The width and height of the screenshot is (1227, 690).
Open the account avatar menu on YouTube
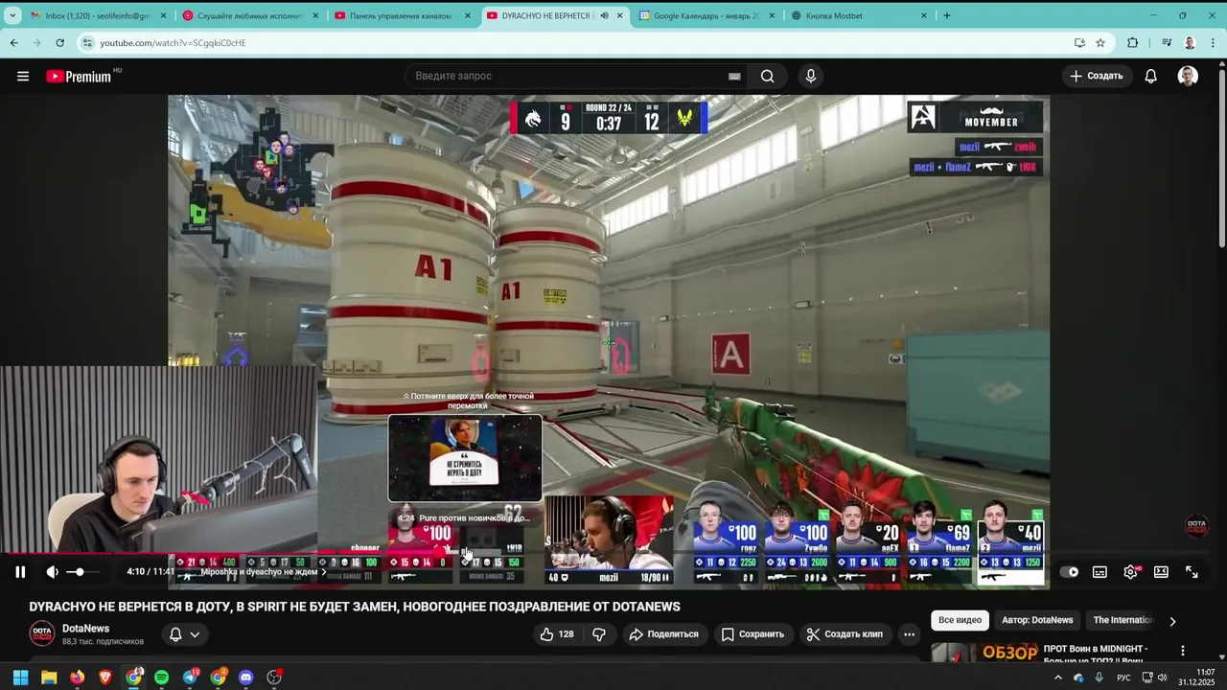tap(1188, 76)
